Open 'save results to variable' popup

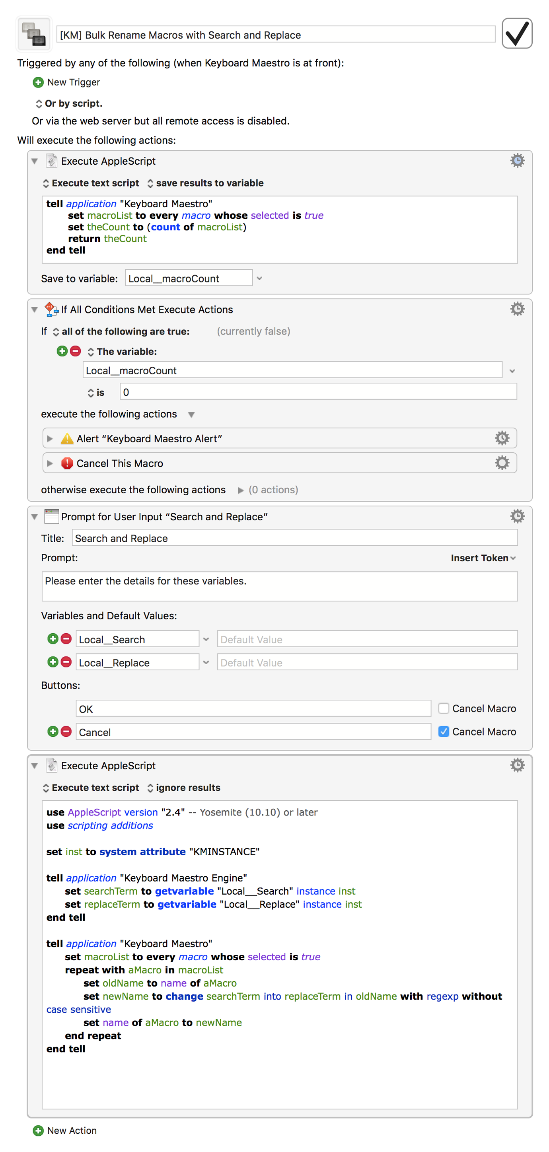[205, 183]
